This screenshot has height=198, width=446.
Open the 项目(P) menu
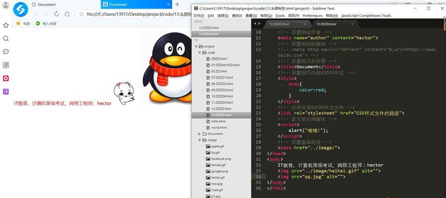tap(293, 15)
